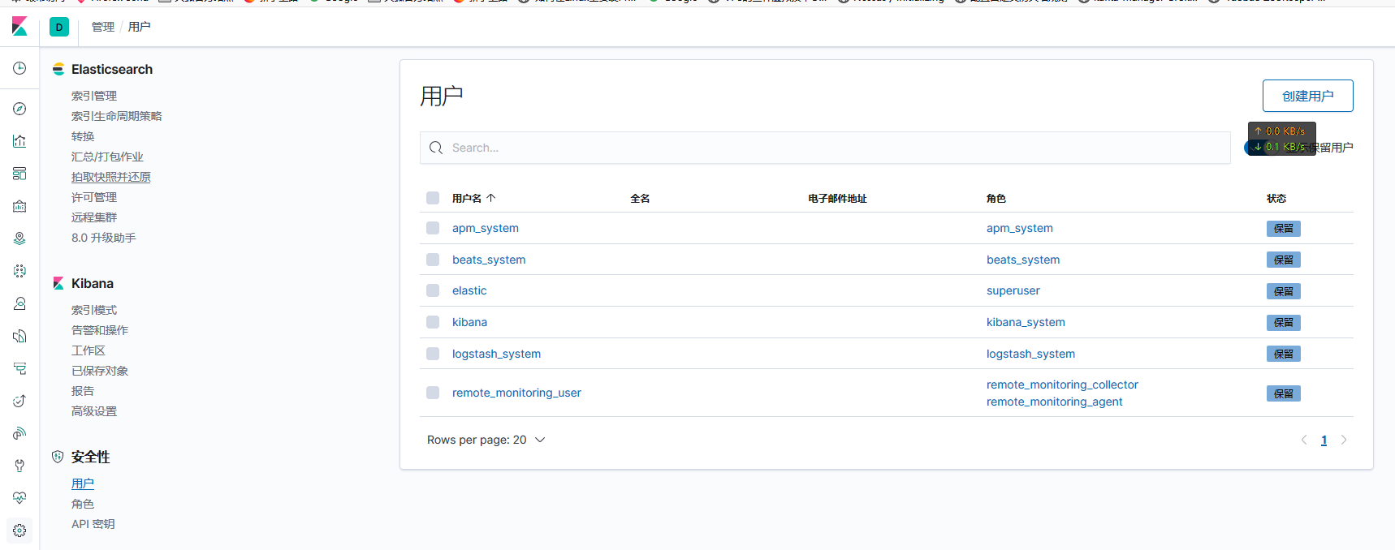Click the Kibana logo
The height and width of the screenshot is (550, 1395).
point(19,27)
